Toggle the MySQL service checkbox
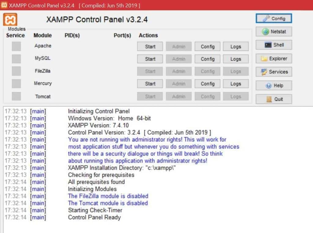The height and width of the screenshot is (233, 313). (16, 59)
